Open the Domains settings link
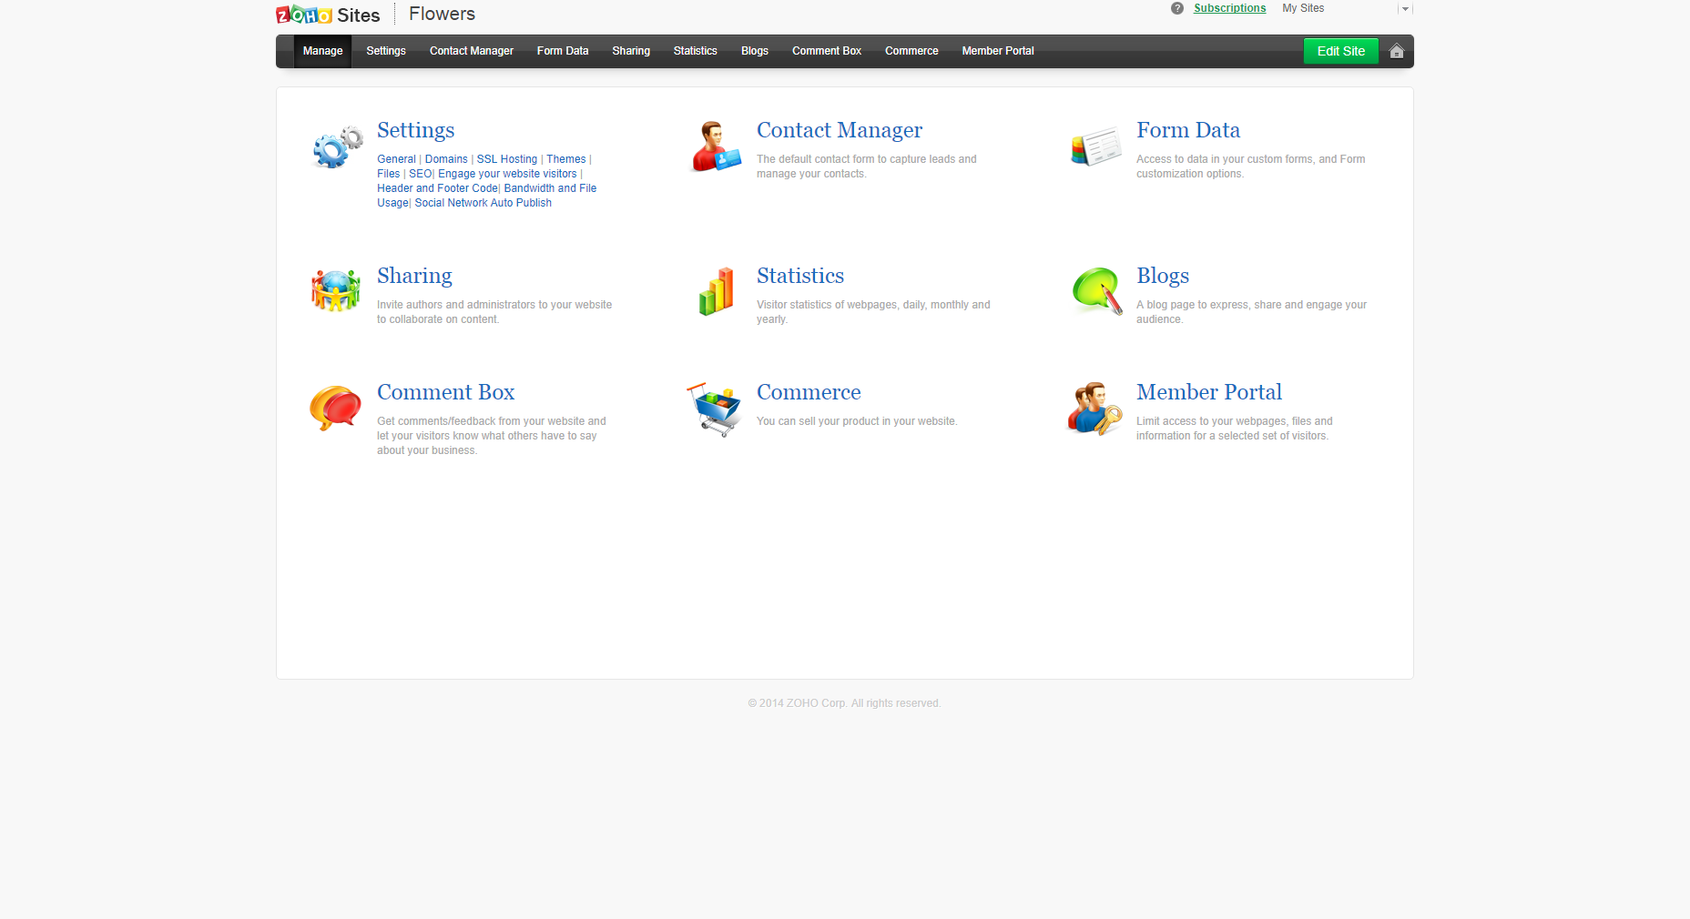Screen dimensions: 1690x919 point(446,159)
